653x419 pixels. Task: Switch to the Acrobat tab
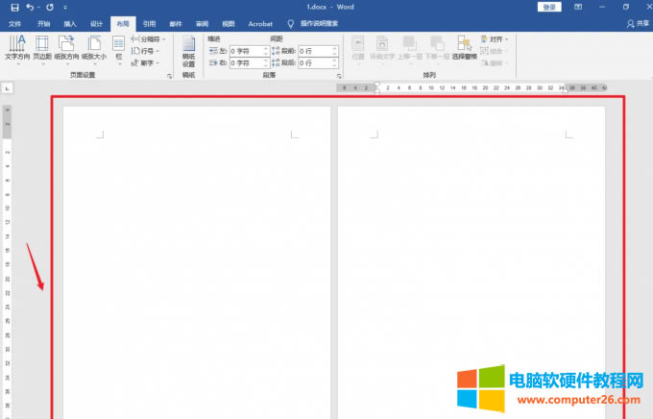click(260, 24)
